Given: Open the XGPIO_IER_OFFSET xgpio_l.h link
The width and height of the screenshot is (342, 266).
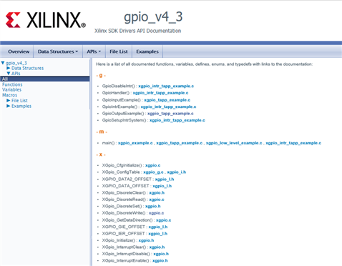Looking at the screenshot, I should (x=158, y=234).
